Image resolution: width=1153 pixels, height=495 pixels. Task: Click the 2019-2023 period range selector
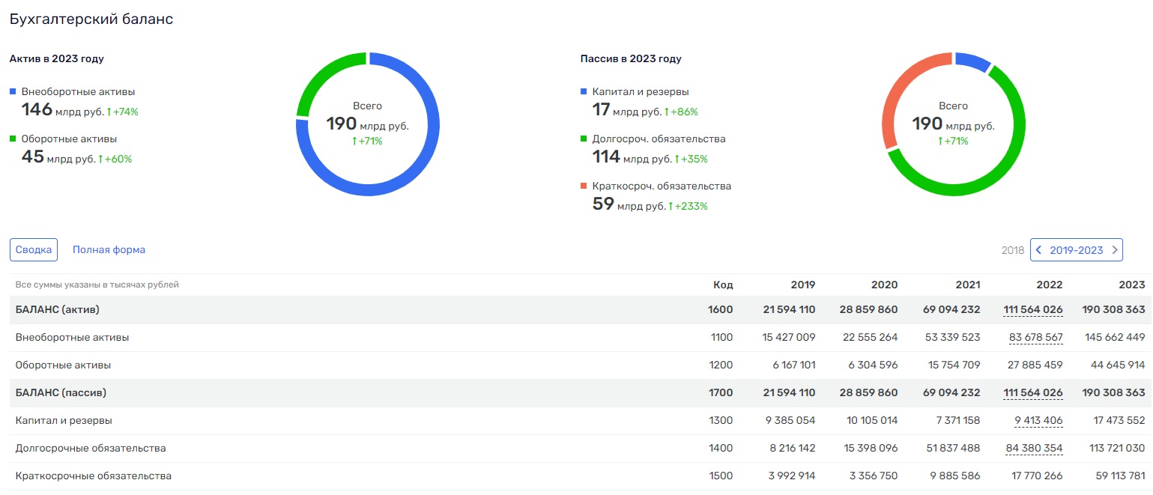point(1076,250)
